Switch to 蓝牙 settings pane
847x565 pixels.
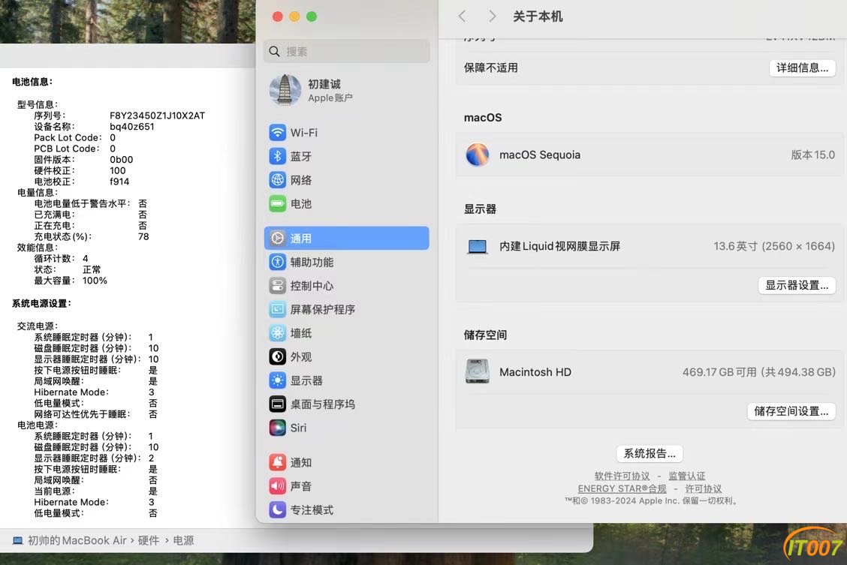coord(301,157)
